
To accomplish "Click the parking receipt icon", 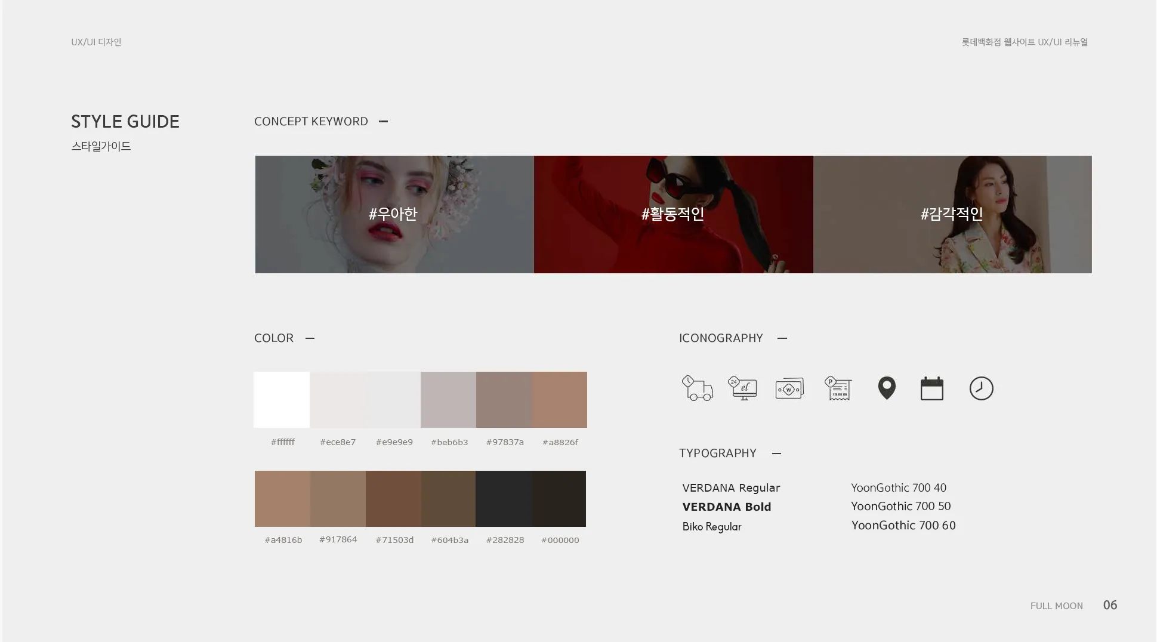I will [838, 388].
